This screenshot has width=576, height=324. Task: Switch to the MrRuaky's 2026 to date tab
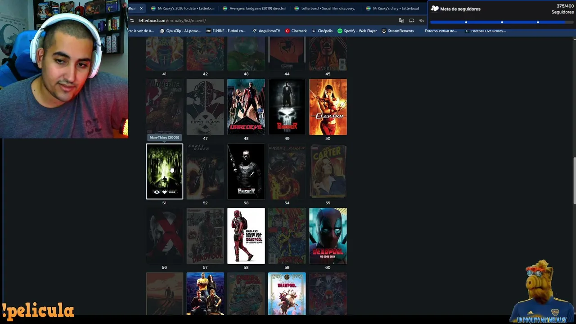click(x=183, y=8)
